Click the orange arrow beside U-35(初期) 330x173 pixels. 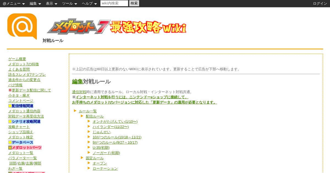[89, 147]
